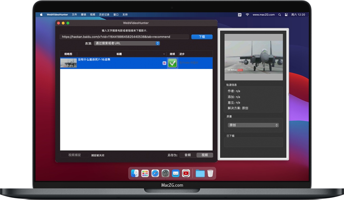This screenshot has width=344, height=200.
Task: Click the 视频捕捉 capture toggle button
Action: [x=75, y=155]
